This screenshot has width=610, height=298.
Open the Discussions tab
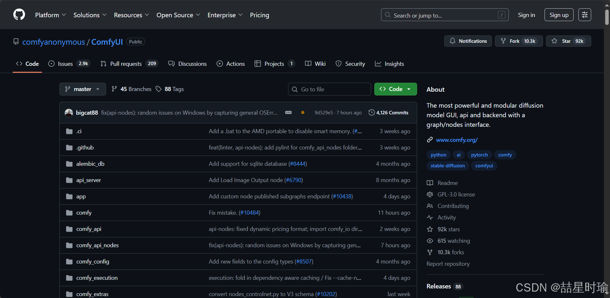click(x=187, y=64)
